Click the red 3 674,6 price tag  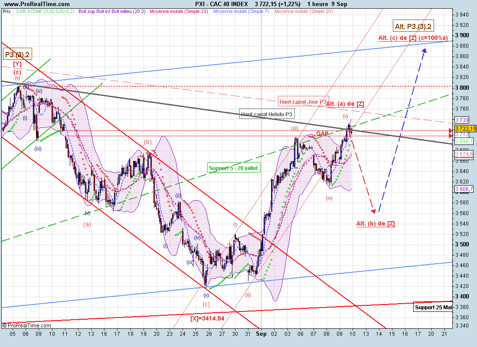(x=464, y=154)
